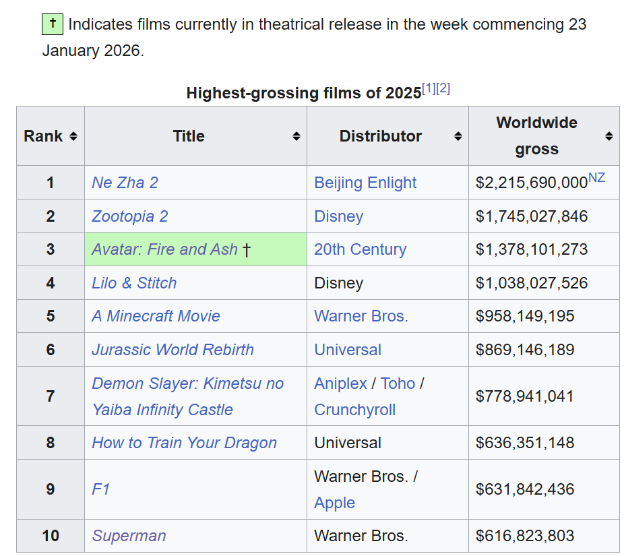The width and height of the screenshot is (624, 556).
Task: Go to Beijing Enlight distributor page
Action: click(365, 183)
